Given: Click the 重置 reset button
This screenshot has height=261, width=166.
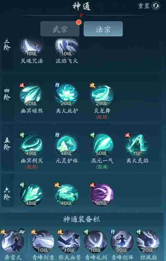Looking at the screenshot, I should pos(149,6).
